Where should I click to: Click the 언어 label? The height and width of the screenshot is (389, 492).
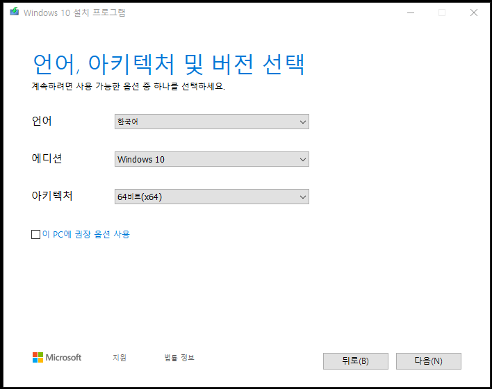click(42, 121)
